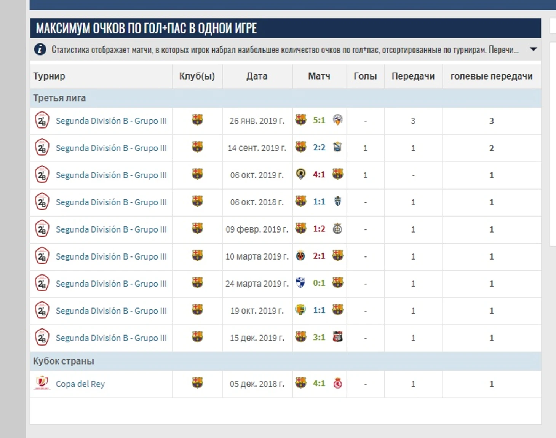Image resolution: width=556 pixels, height=438 pixels.
Task: Click the opponent crest in Copa del Rey match
Action: pos(337,383)
